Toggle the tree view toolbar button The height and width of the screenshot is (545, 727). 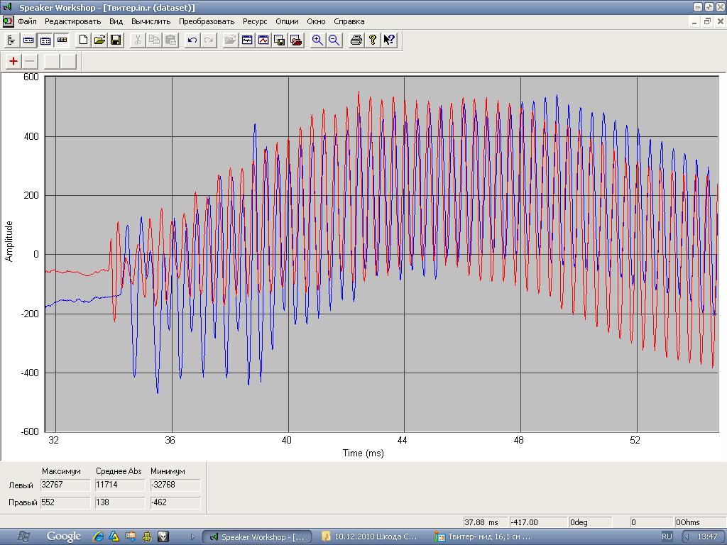[x=11, y=40]
